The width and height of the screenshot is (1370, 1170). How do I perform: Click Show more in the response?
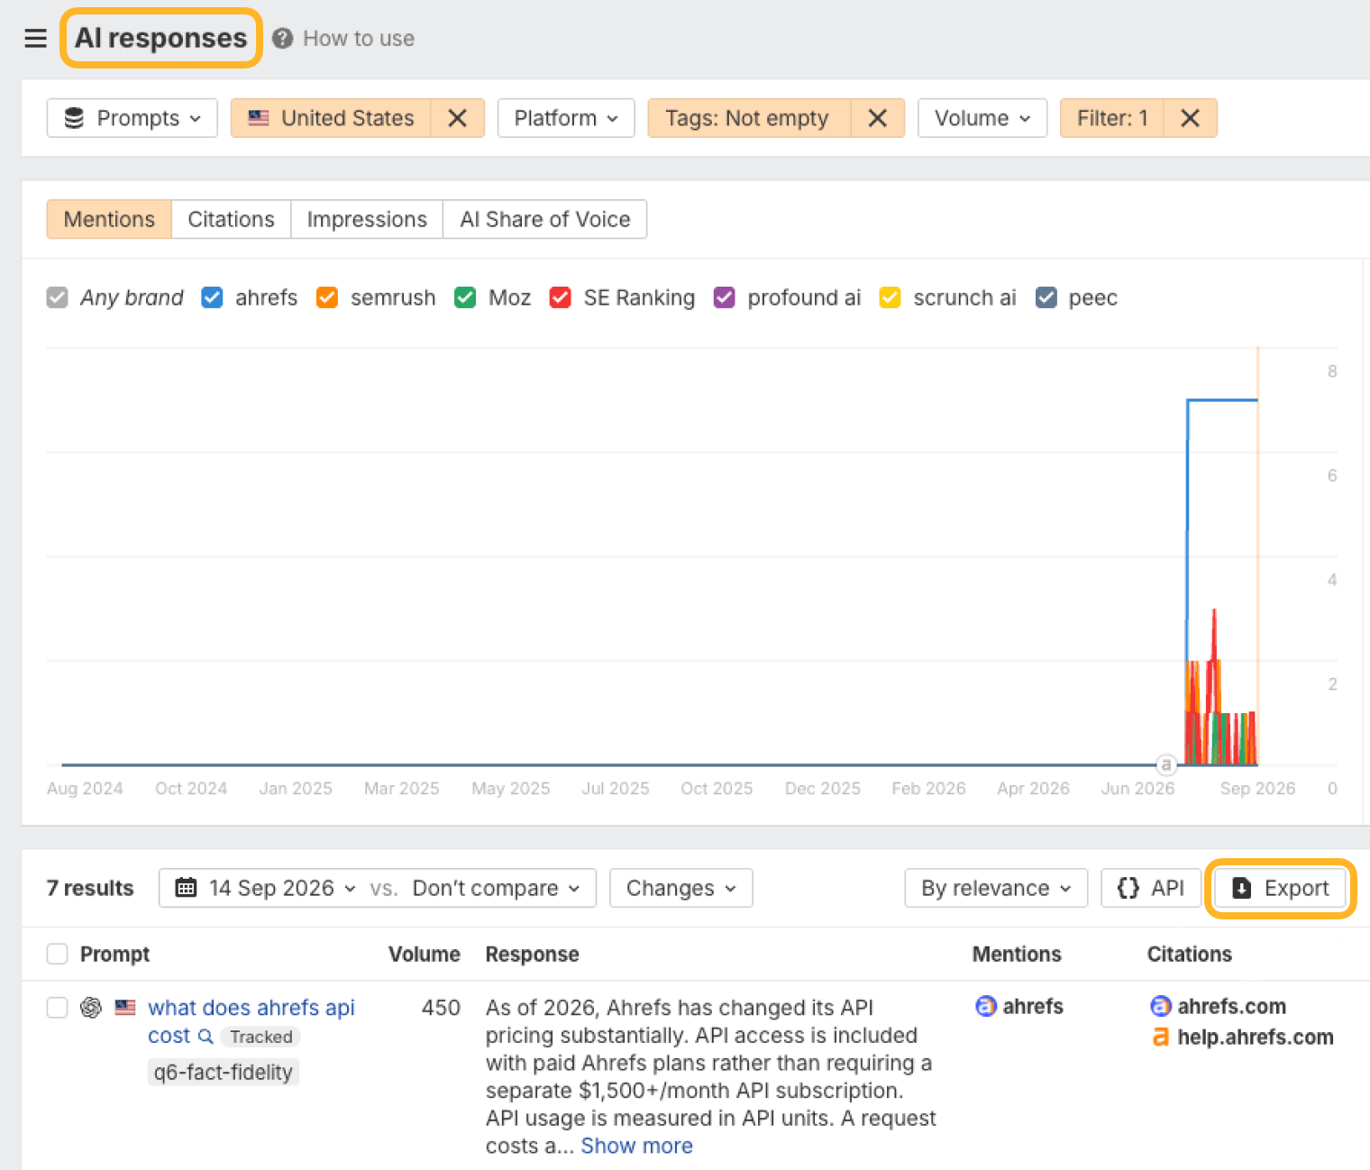point(636,1146)
